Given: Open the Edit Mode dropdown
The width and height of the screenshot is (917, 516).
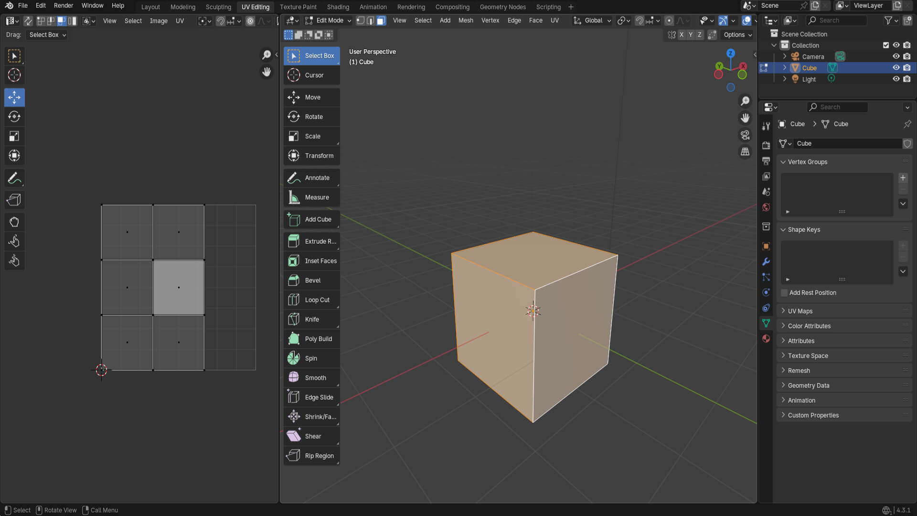Looking at the screenshot, I should [329, 21].
